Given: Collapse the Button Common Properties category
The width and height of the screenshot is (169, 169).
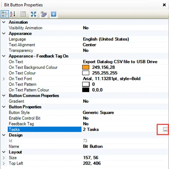Looking at the screenshot, I should click(4, 96).
